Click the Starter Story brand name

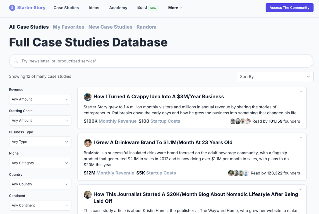tap(31, 8)
